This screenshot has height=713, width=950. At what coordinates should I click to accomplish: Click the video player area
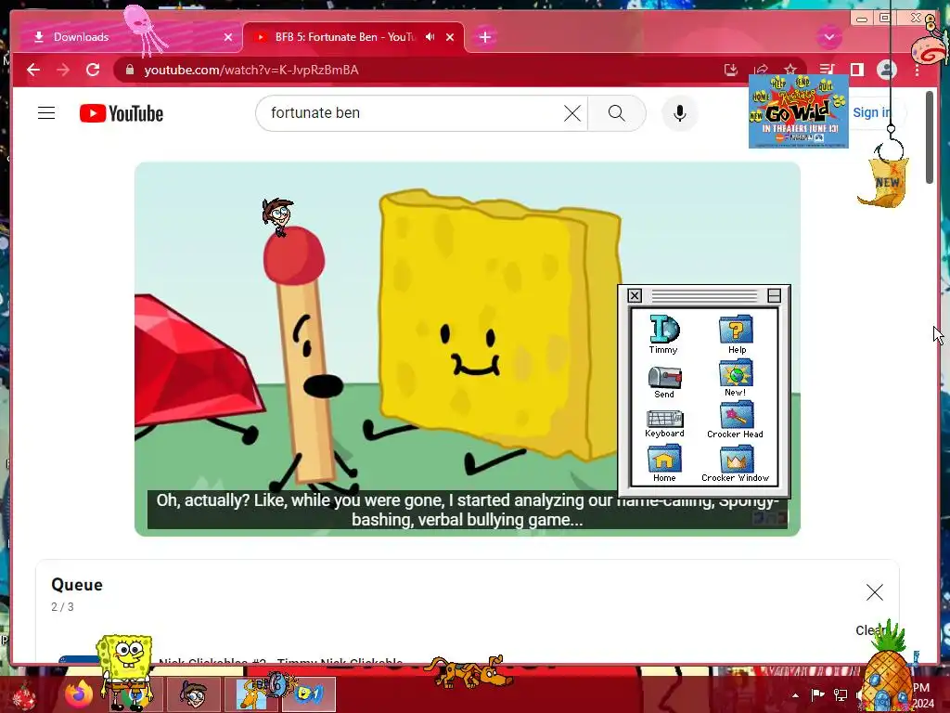tap(468, 349)
